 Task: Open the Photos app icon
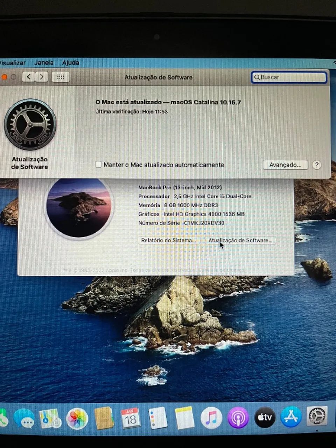77,418
